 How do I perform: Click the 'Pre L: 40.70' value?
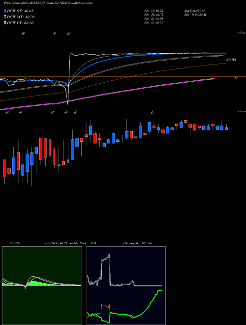[x=154, y=19]
